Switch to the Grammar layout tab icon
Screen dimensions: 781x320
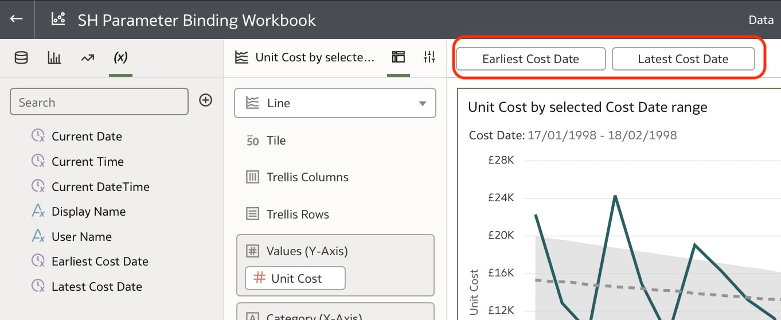pyautogui.click(x=398, y=57)
